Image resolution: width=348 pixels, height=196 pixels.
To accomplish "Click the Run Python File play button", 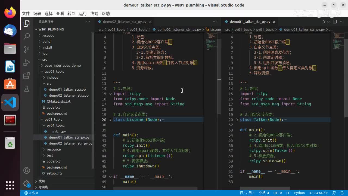I will (324, 22).
